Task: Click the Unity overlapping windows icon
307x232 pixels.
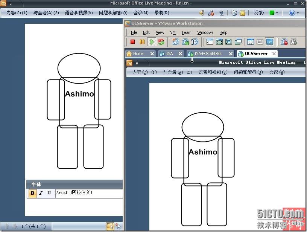Action: click(x=238, y=42)
